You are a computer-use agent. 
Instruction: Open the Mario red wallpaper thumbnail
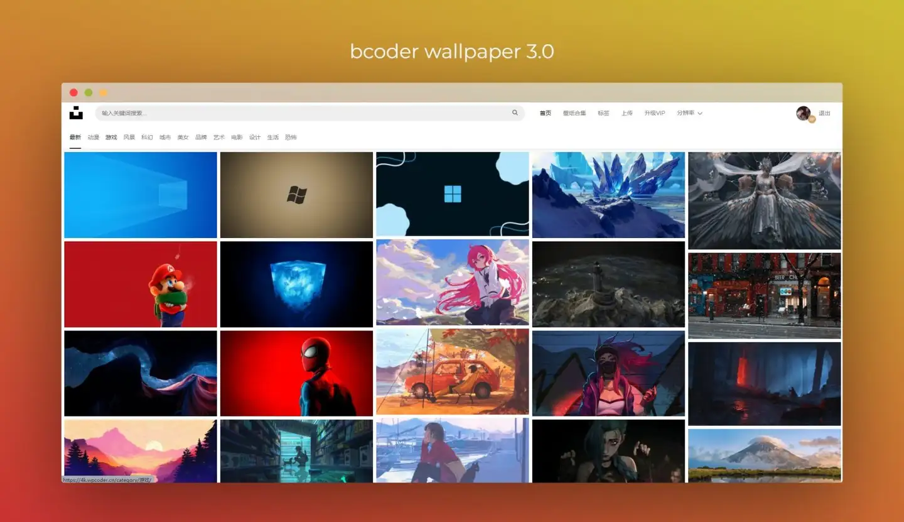(x=141, y=284)
